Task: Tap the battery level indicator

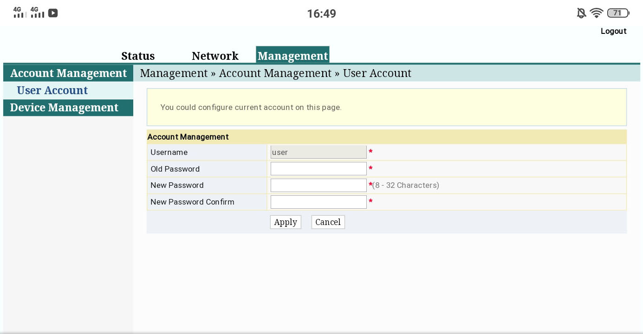Action: pyautogui.click(x=618, y=13)
